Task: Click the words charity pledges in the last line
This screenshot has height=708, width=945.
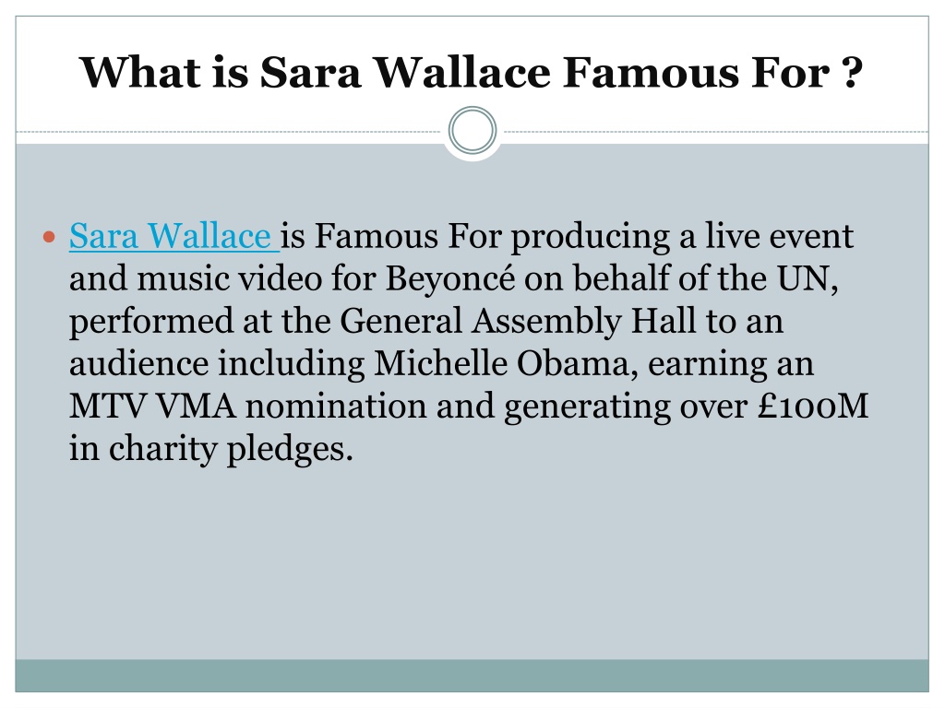Action: pos(230,449)
